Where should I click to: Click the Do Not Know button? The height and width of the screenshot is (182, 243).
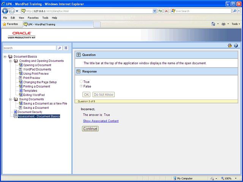pos(104,94)
